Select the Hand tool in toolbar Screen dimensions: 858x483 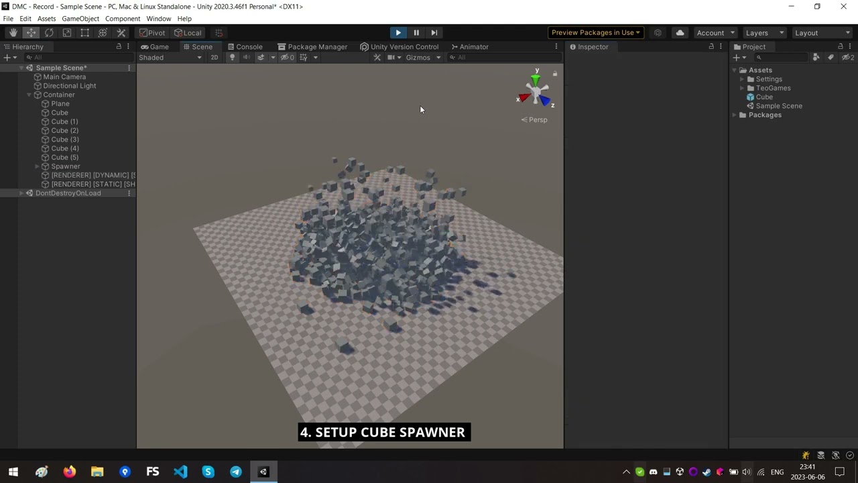coord(13,33)
